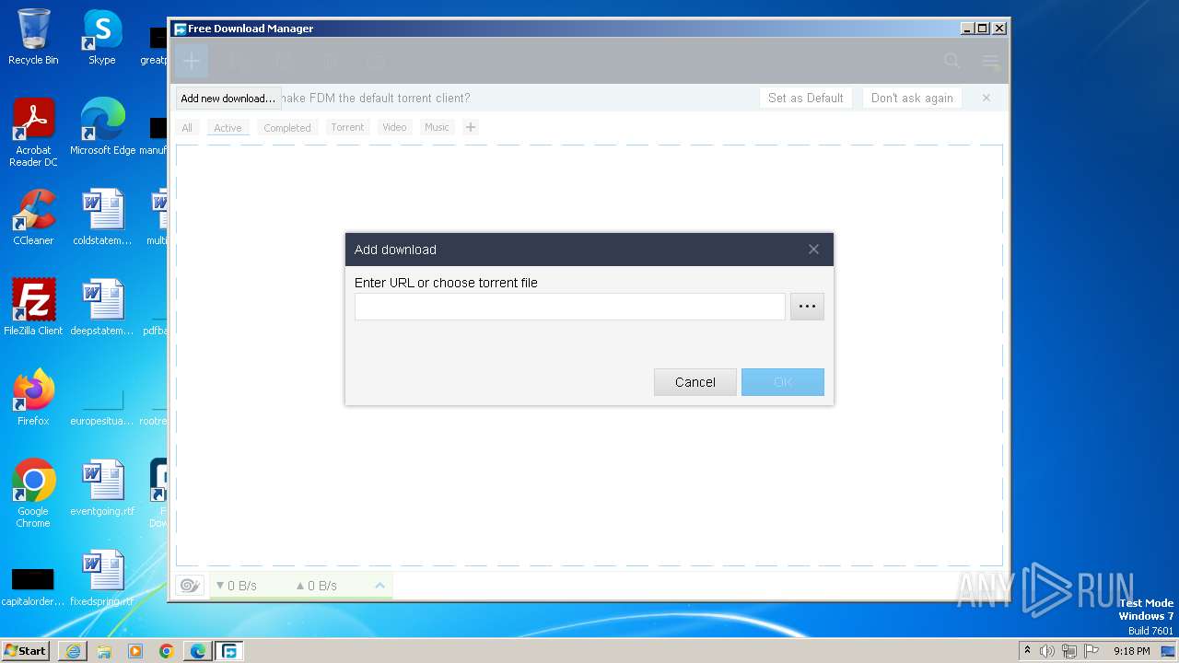Open Google Chrome desktop shortcut
The height and width of the screenshot is (663, 1179).
pos(33,494)
